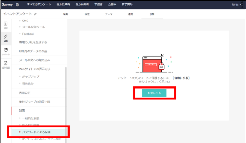Select パスワードによる保護 in the sidebar
Screen dimensions: 246x143
click(x=37, y=132)
